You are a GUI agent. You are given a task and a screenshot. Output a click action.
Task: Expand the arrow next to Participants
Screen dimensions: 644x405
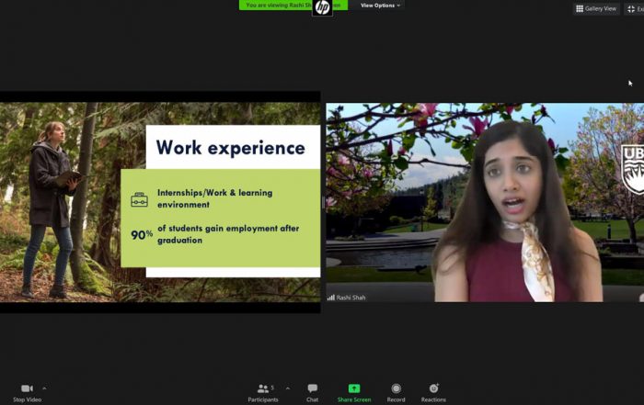click(x=287, y=388)
